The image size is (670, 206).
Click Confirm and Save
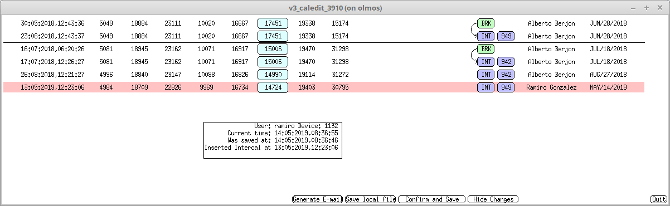pyautogui.click(x=432, y=199)
